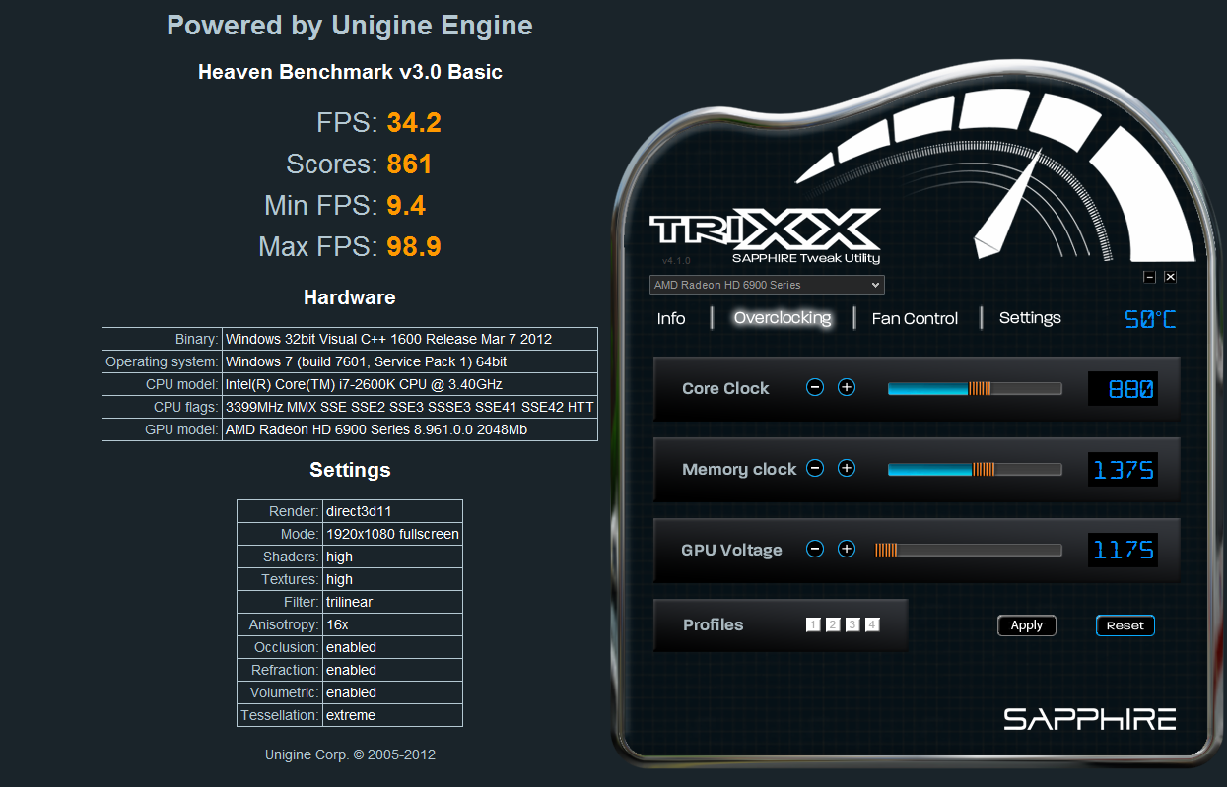Click the Reset button
The width and height of the screenshot is (1227, 787).
pyautogui.click(x=1125, y=625)
